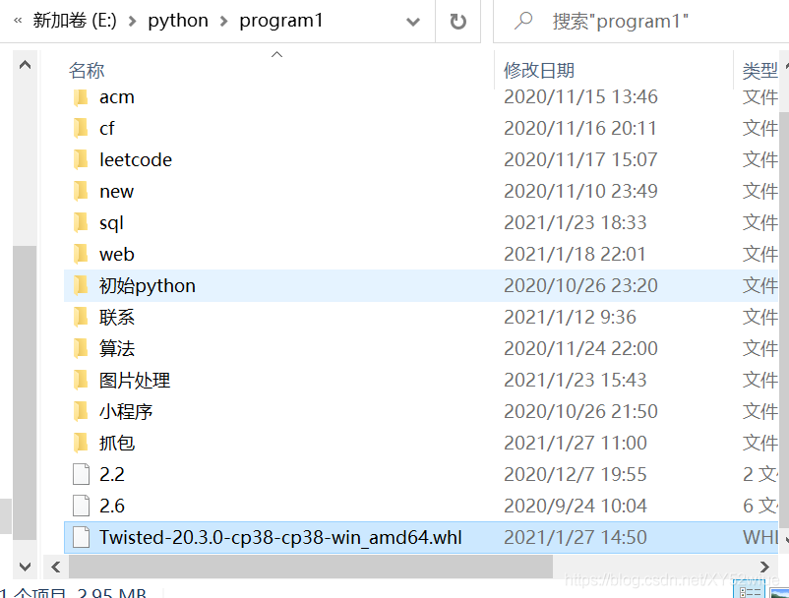789x598 pixels.
Task: Open address bar history dropdown
Action: pyautogui.click(x=413, y=22)
